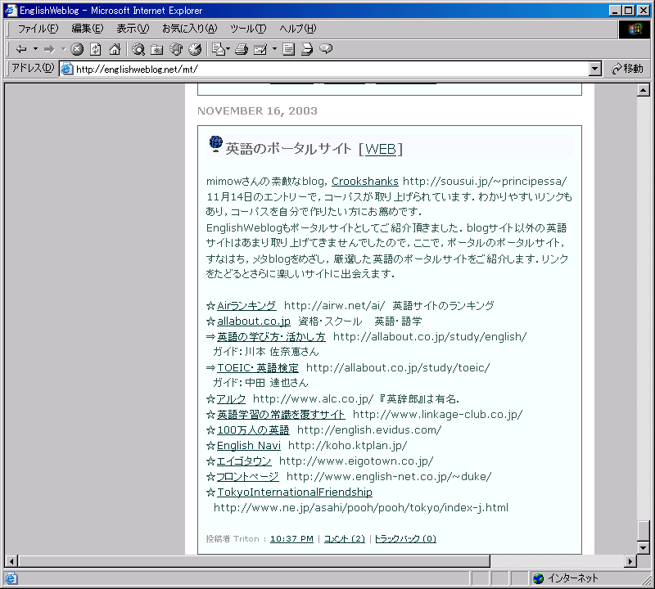This screenshot has width=655, height=589.
Task: Open the WEB category link
Action: point(381,149)
